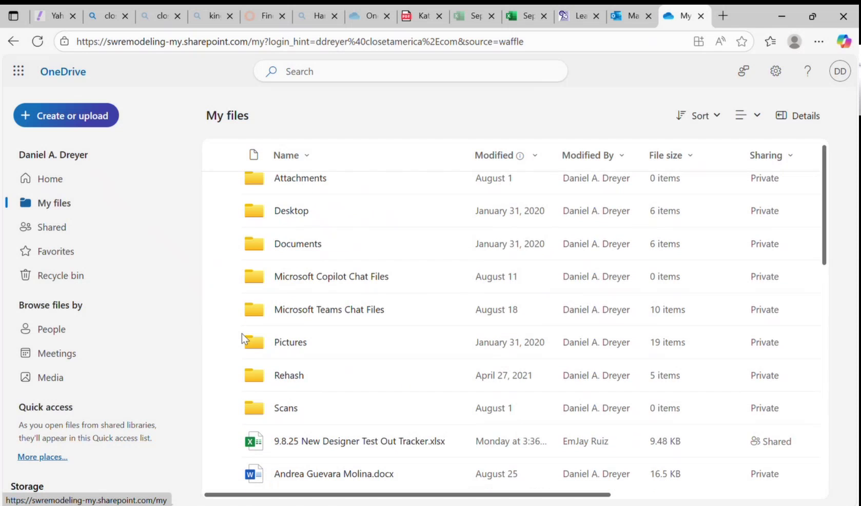The image size is (861, 506).
Task: Open the Help question mark icon
Action: click(807, 71)
